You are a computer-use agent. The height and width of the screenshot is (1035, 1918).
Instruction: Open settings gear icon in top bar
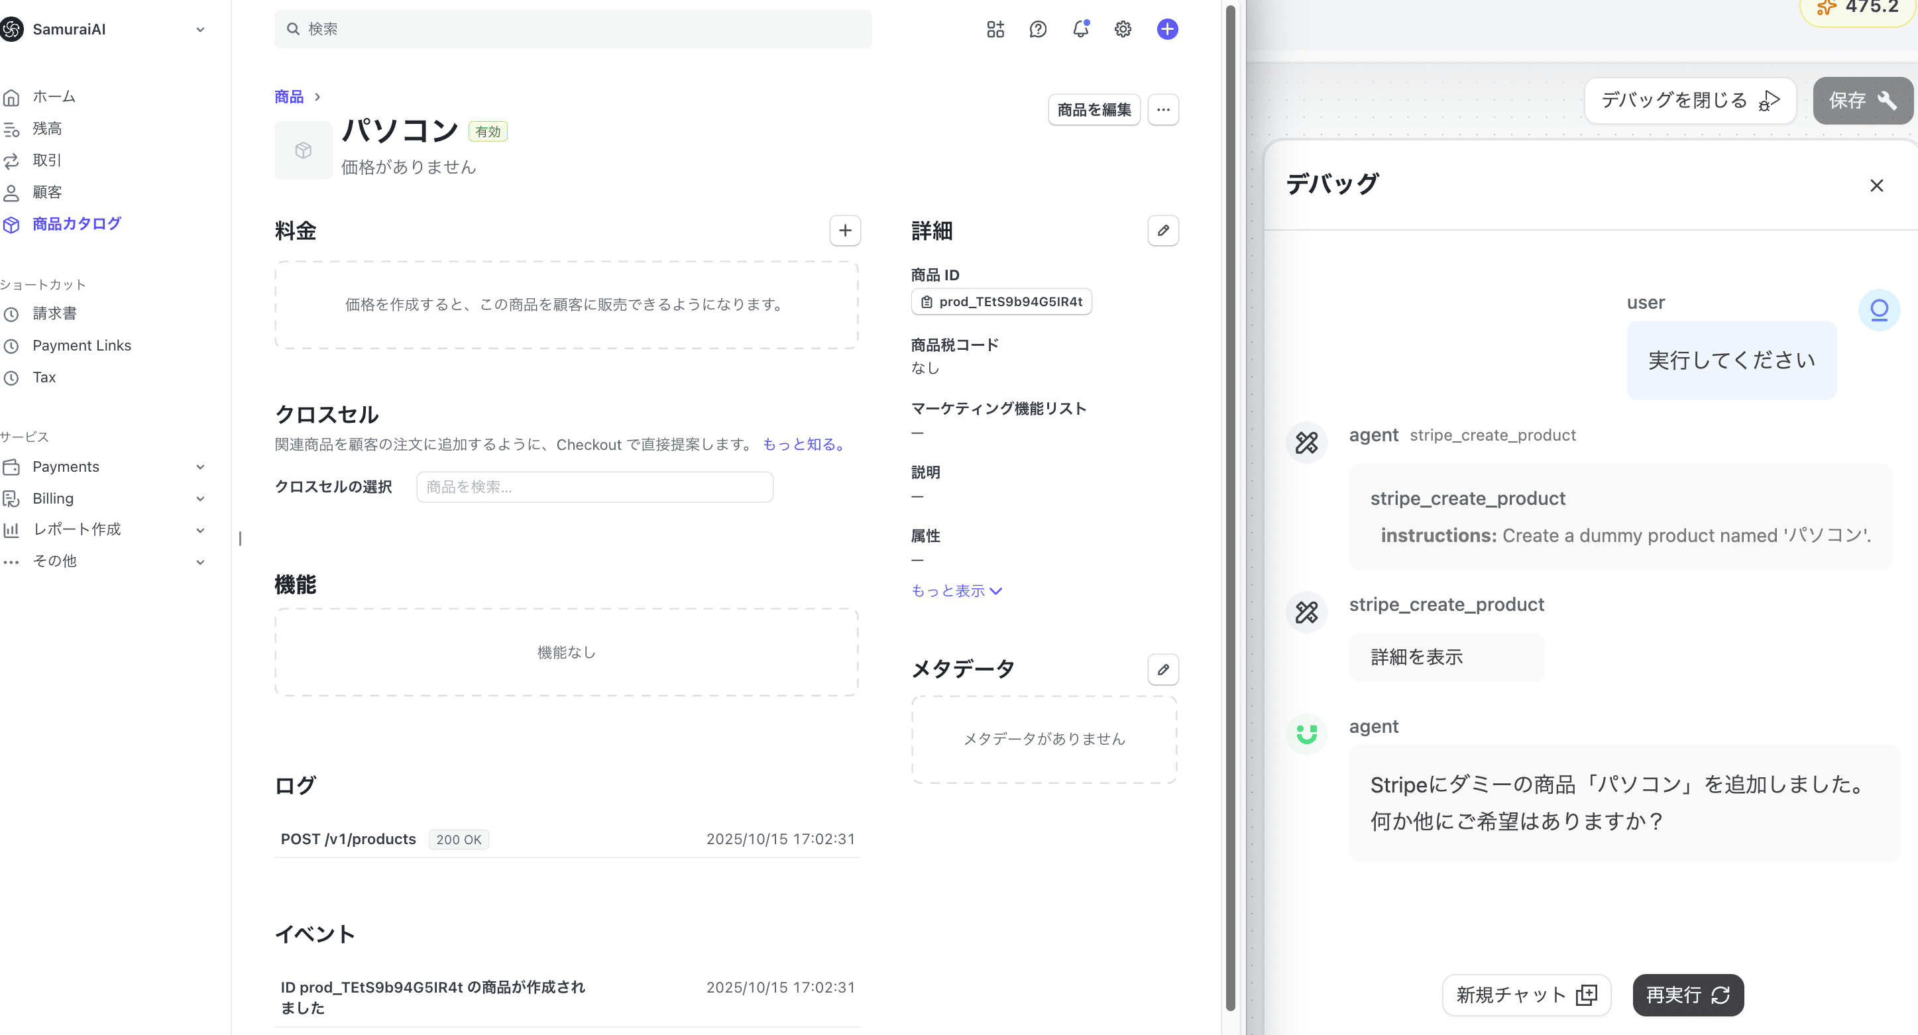[1123, 29]
